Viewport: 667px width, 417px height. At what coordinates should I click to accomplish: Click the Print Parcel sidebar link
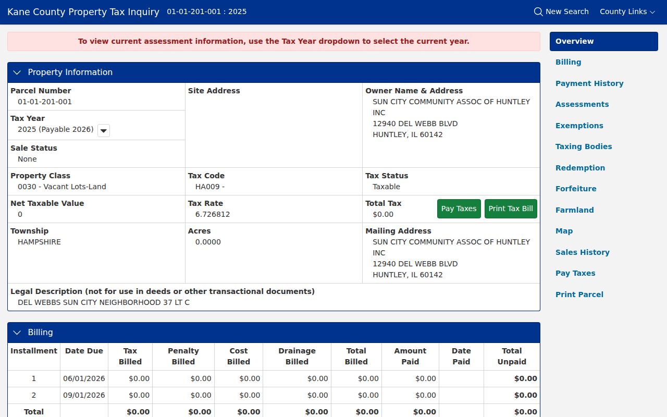coord(579,295)
